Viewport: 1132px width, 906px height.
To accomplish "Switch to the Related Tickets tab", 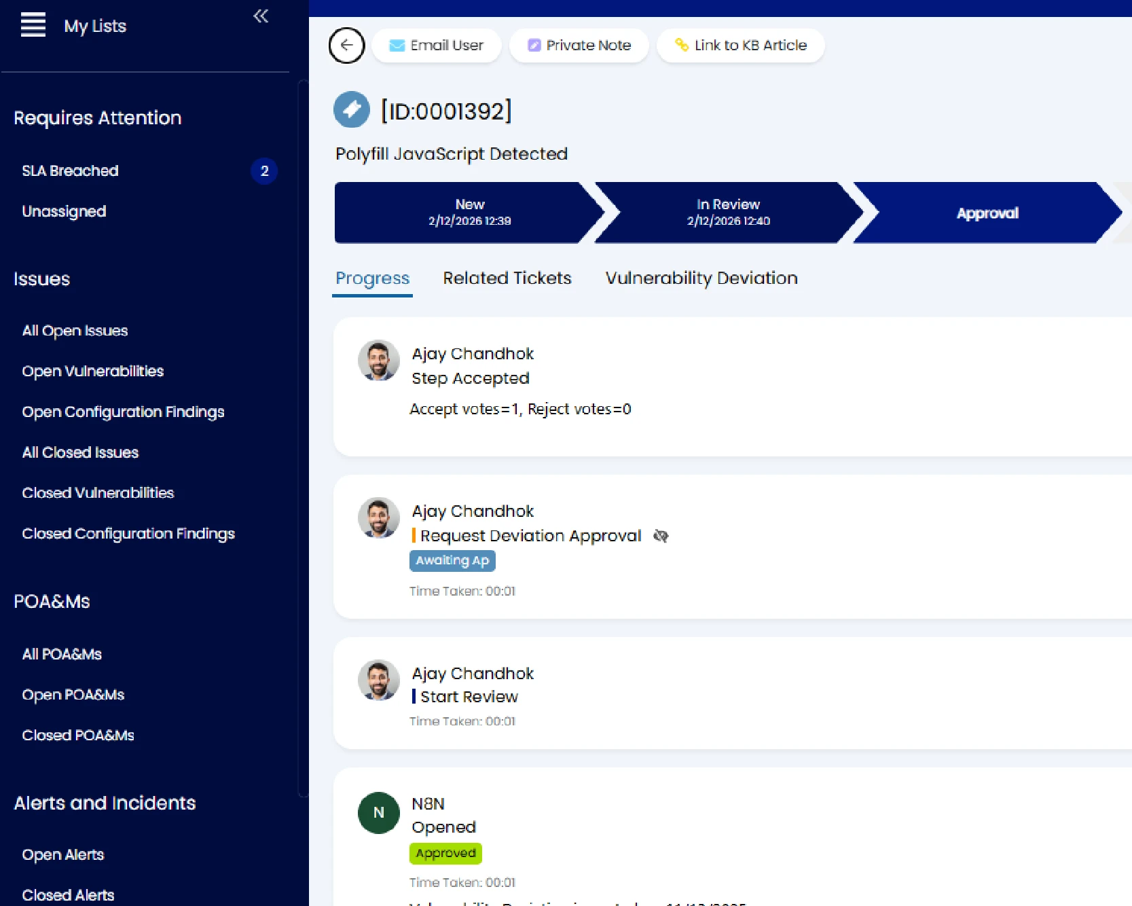I will click(507, 278).
